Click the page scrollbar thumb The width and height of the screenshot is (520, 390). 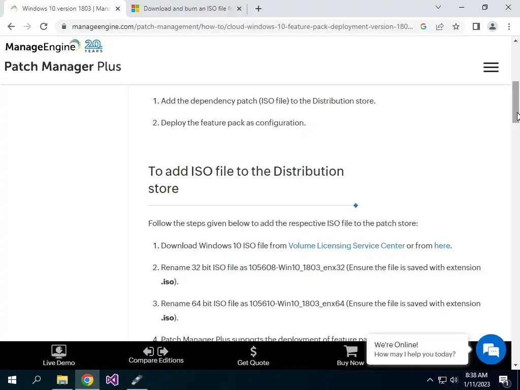(x=515, y=102)
